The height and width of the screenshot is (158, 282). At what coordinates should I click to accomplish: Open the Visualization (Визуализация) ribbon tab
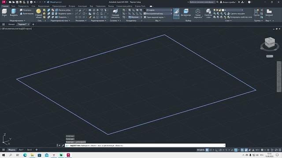pyautogui.click(x=44, y=6)
